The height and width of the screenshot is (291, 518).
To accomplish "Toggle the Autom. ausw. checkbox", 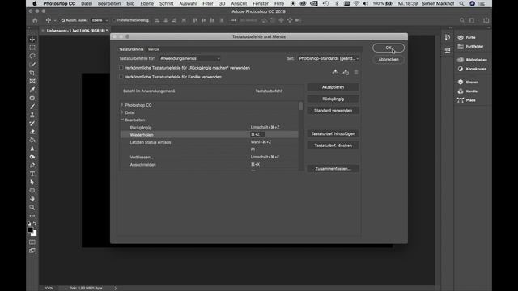I will pyautogui.click(x=63, y=20).
